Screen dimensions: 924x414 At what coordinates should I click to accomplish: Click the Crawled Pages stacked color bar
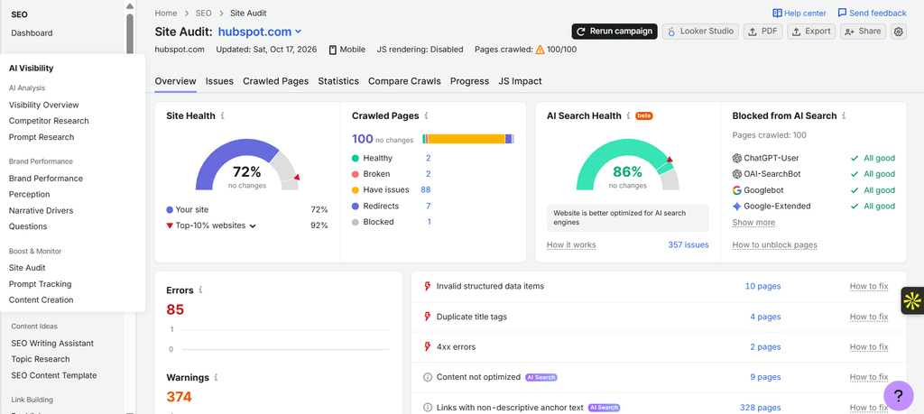coord(468,139)
